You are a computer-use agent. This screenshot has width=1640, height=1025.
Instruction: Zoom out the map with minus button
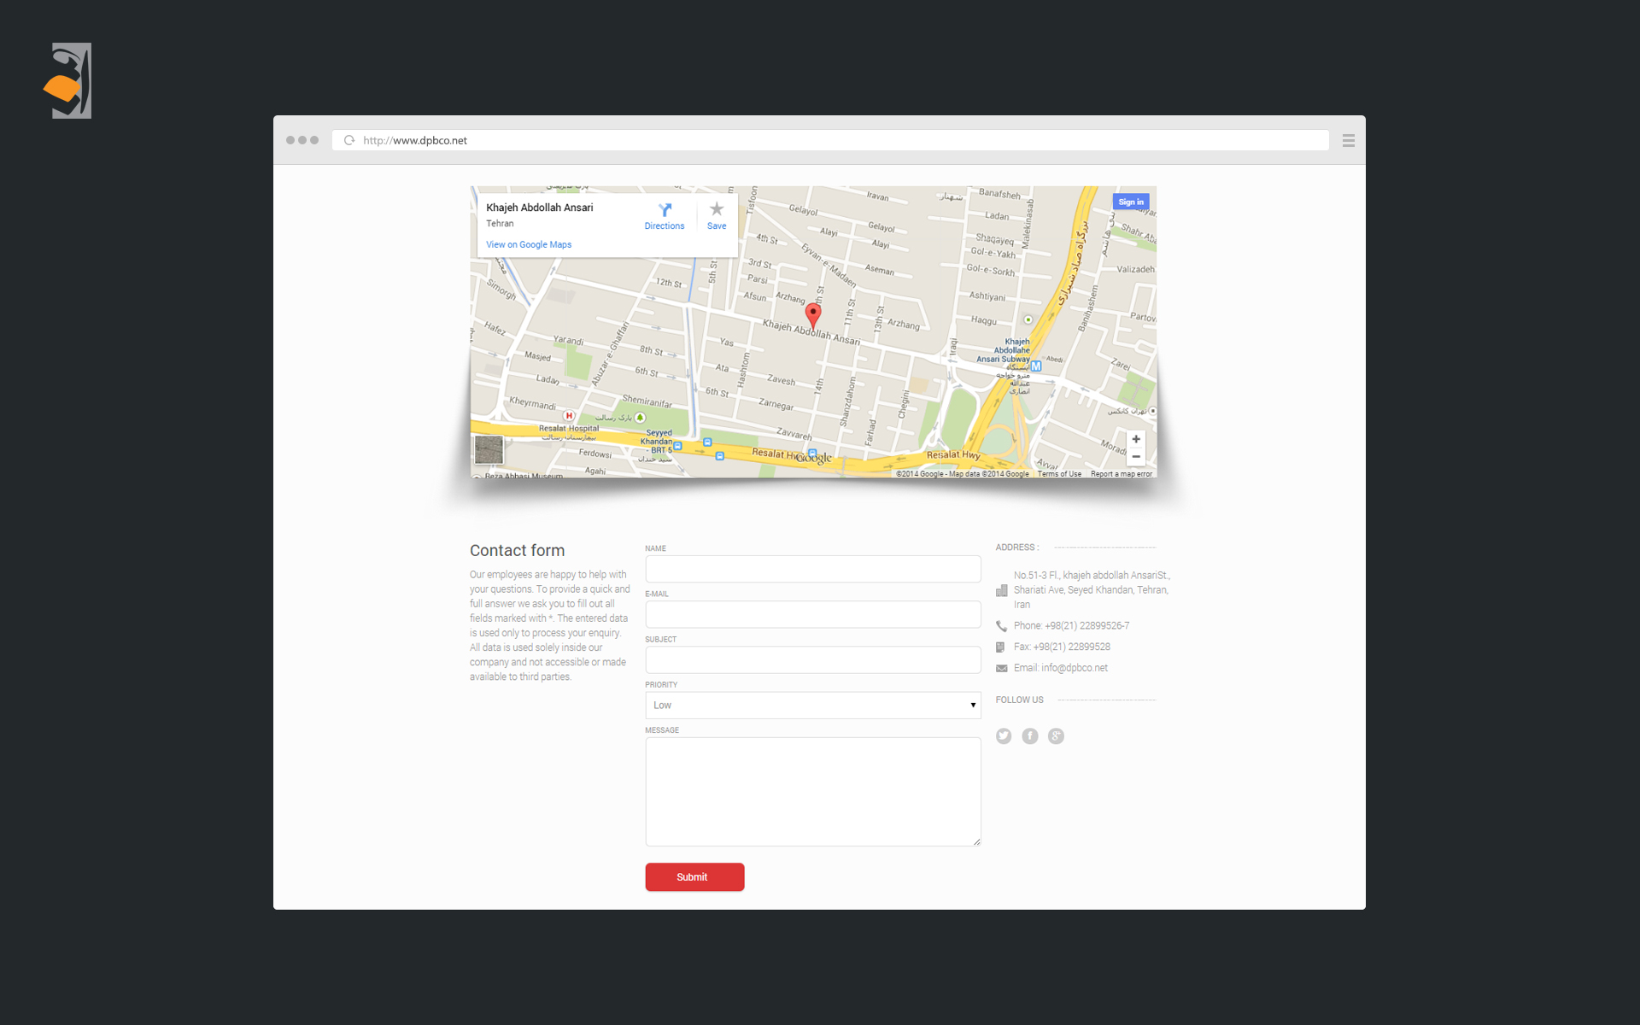[1136, 457]
